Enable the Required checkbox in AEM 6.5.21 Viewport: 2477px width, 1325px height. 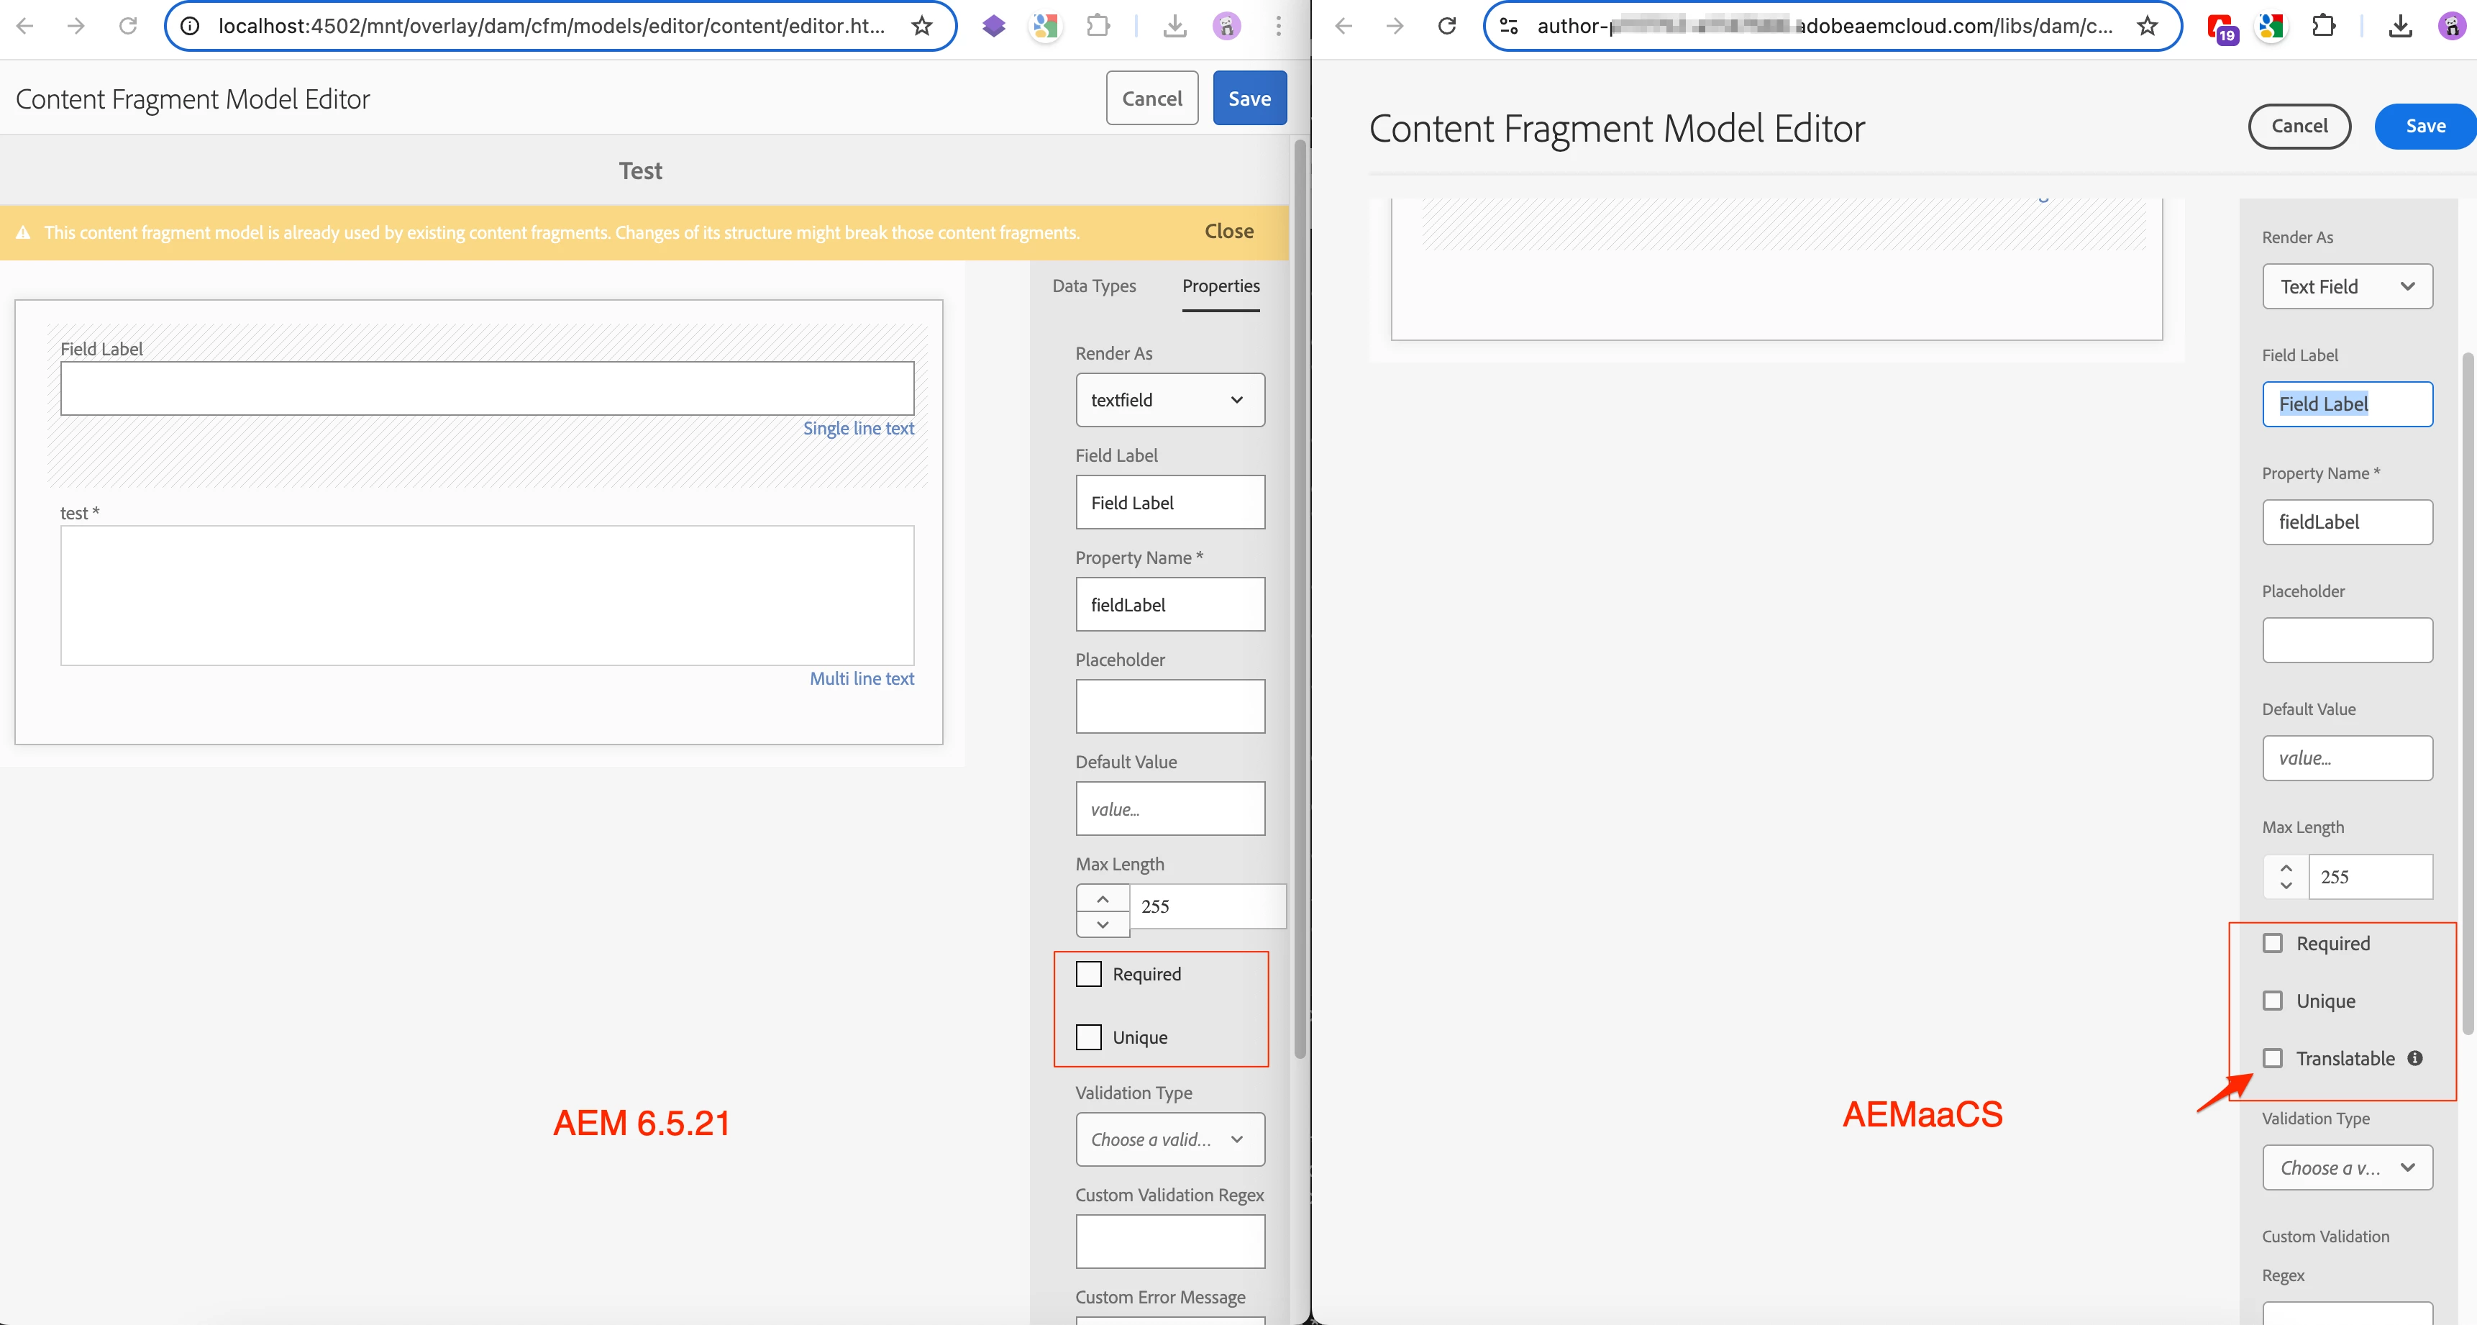pyautogui.click(x=1088, y=974)
